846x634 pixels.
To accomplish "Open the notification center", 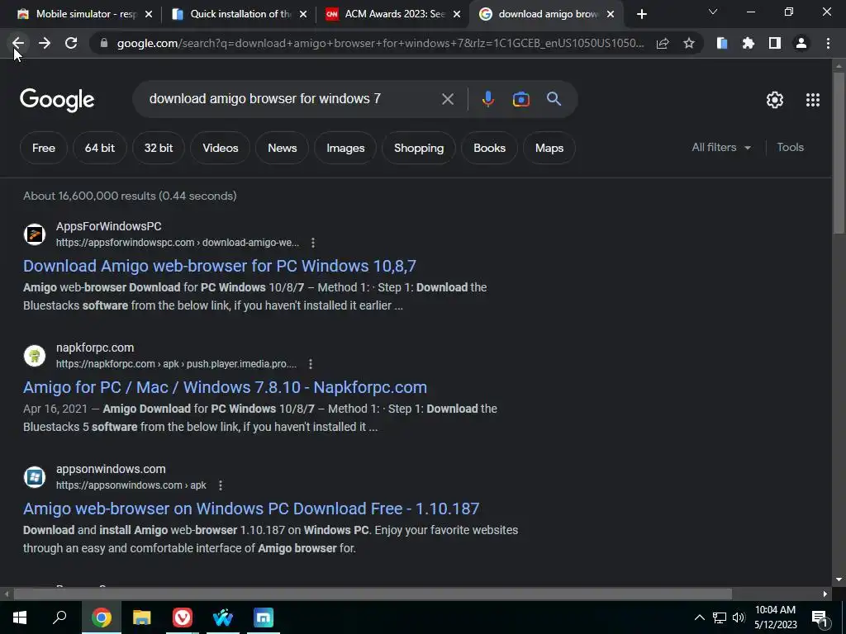I will pos(820,618).
